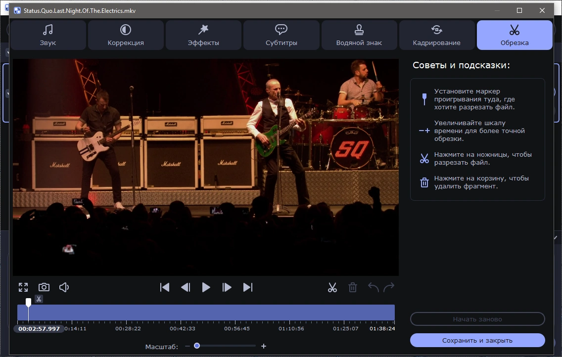562x357 pixels.
Task: Decrease scale with minus icon
Action: coord(187,346)
